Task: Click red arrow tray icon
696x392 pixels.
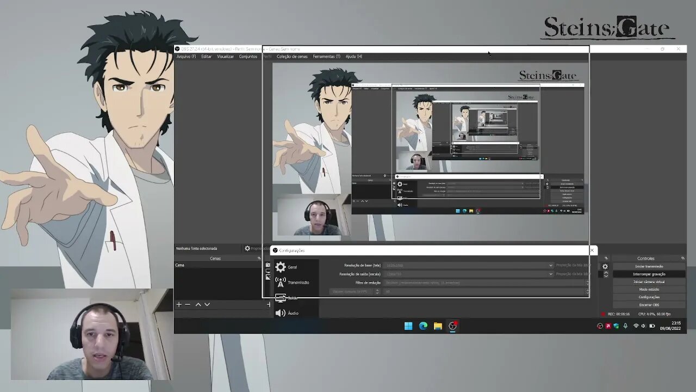Action: click(x=608, y=326)
